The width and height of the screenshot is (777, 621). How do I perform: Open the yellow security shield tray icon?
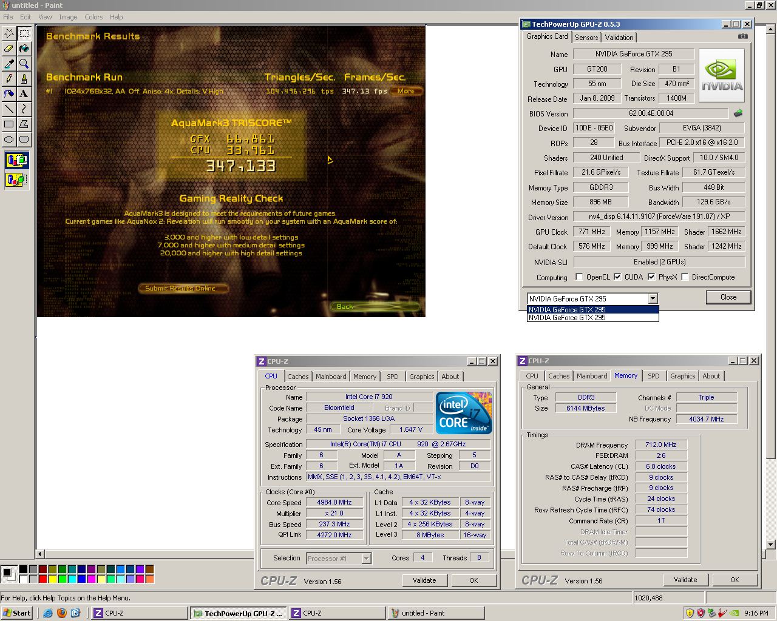(x=690, y=613)
